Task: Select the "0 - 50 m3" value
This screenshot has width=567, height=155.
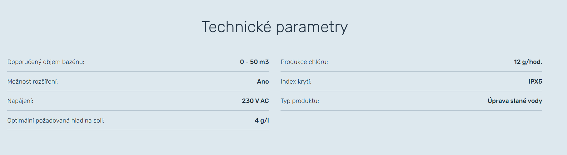Action: click(254, 62)
